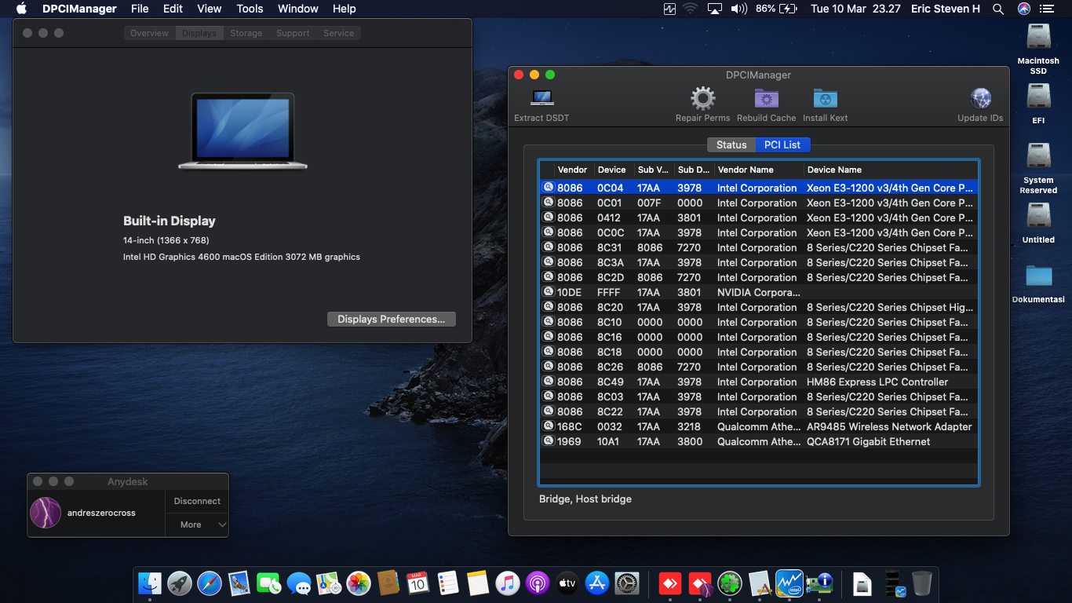Click magnifier icon on QCA8171 Ethernet row
The image size is (1072, 603).
[x=549, y=441]
